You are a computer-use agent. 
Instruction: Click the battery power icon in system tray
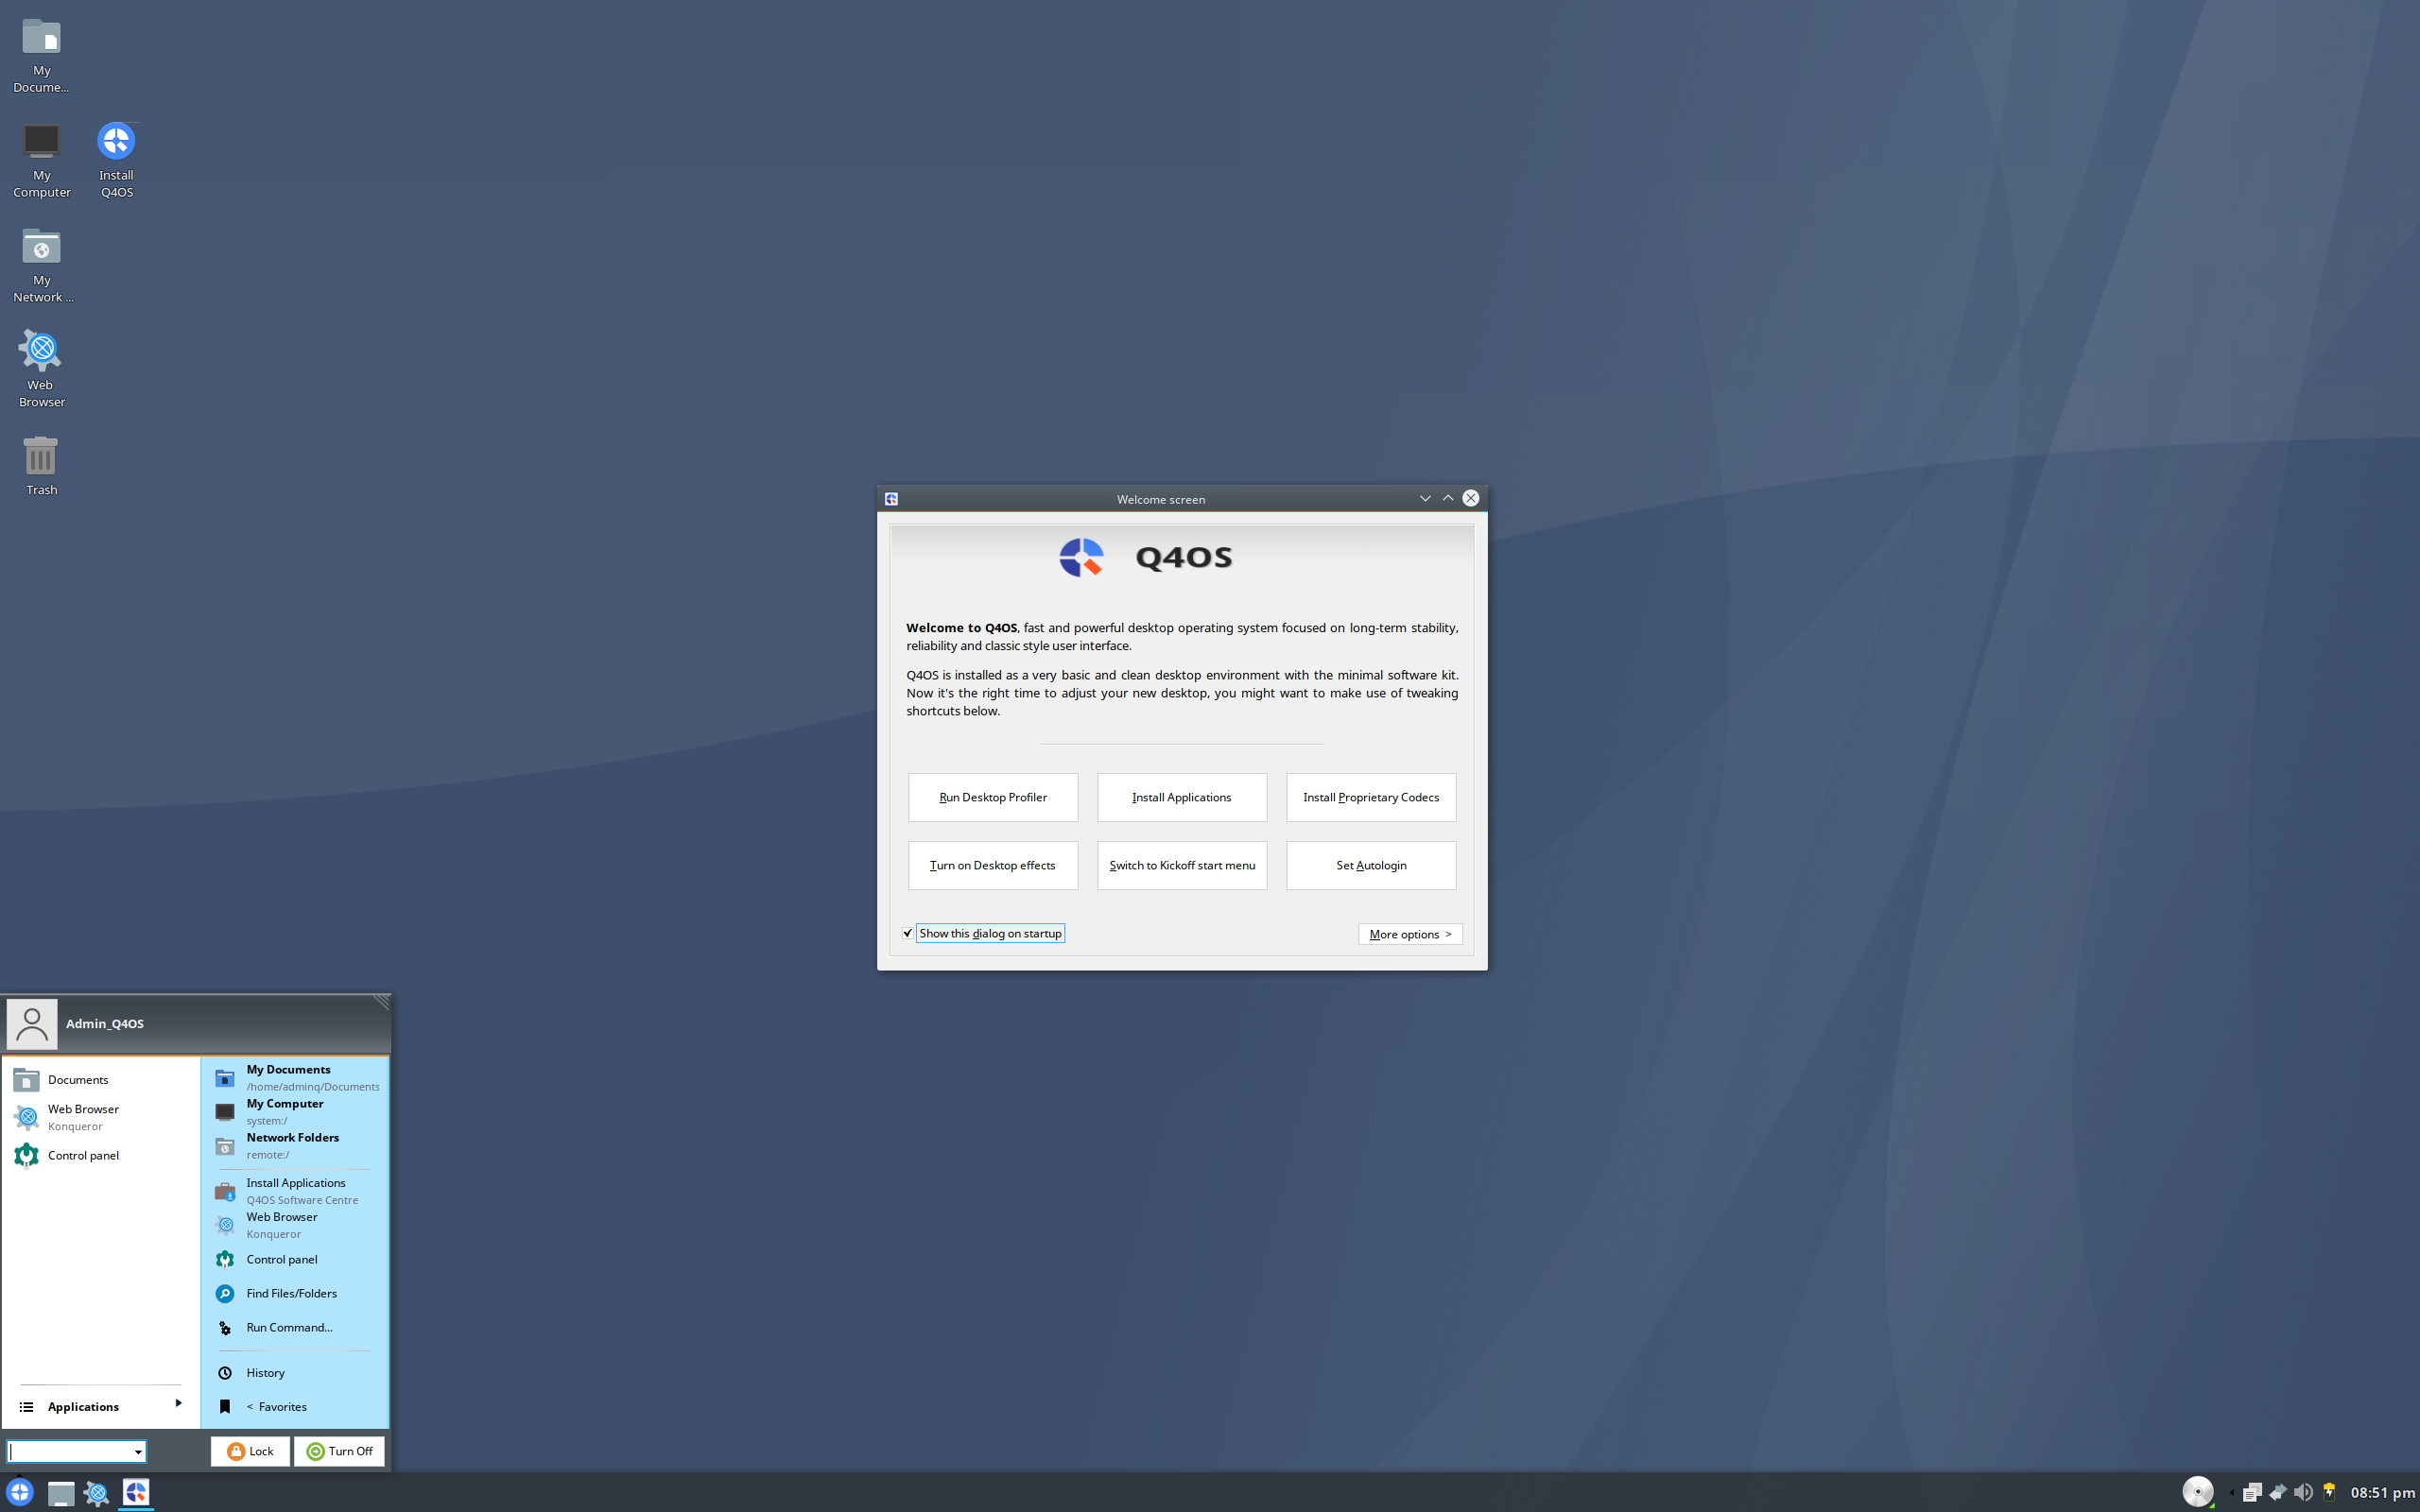[x=2330, y=1493]
